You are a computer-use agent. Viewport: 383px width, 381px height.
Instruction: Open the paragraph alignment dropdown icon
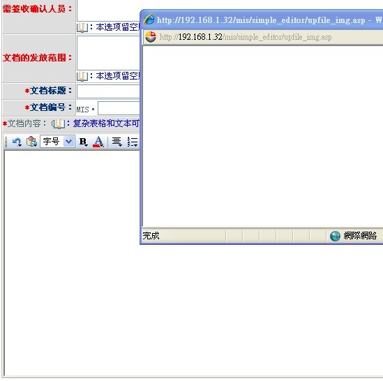pyautogui.click(x=117, y=142)
